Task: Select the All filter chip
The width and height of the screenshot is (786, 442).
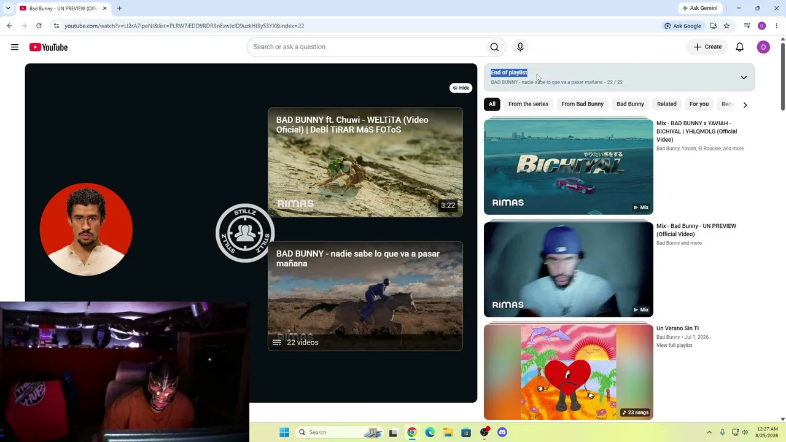Action: coord(492,104)
